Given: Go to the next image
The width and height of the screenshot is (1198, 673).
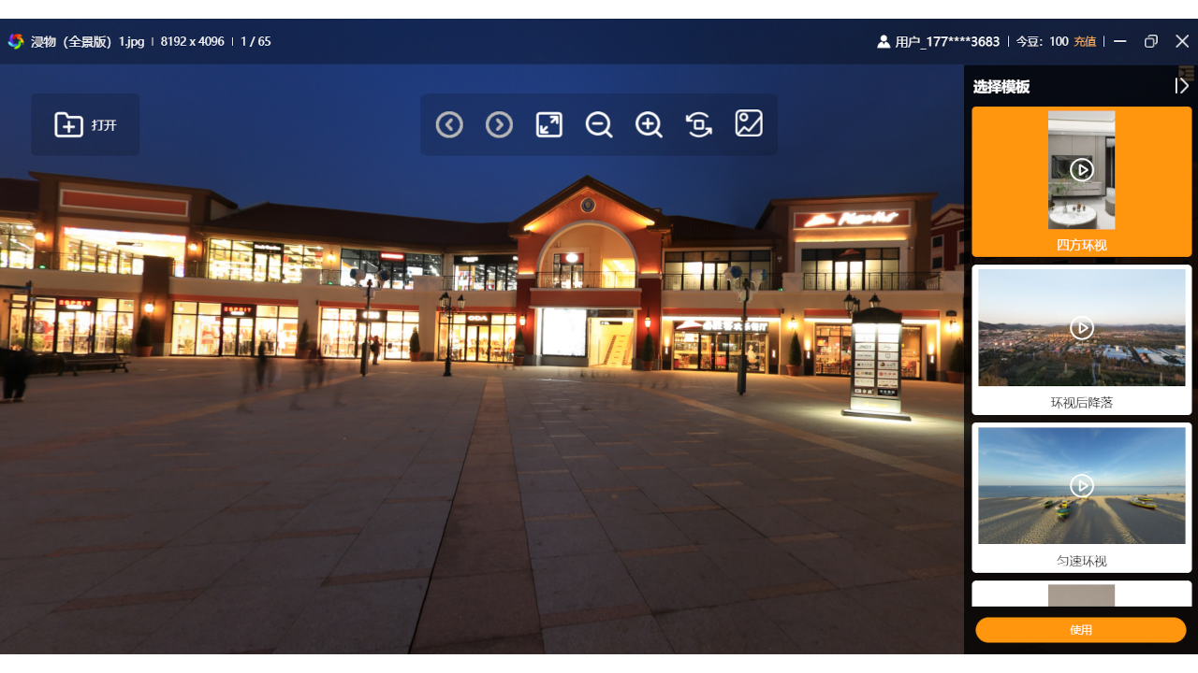Looking at the screenshot, I should [499, 124].
